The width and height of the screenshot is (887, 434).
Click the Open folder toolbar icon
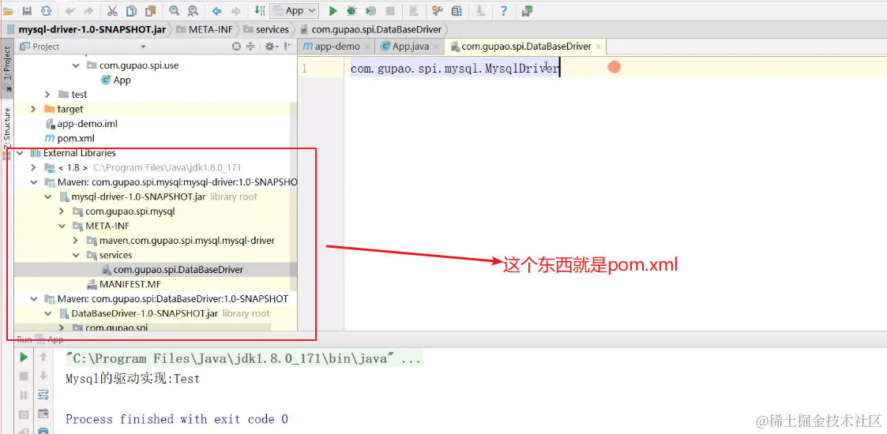[8, 10]
